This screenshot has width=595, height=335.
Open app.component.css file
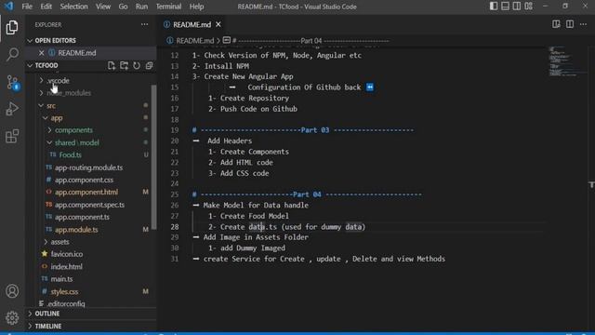84,180
